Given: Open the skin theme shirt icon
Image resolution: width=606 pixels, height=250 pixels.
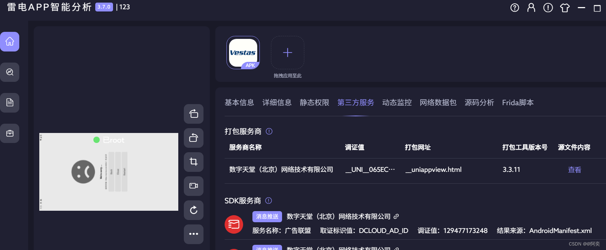Looking at the screenshot, I should [x=565, y=8].
